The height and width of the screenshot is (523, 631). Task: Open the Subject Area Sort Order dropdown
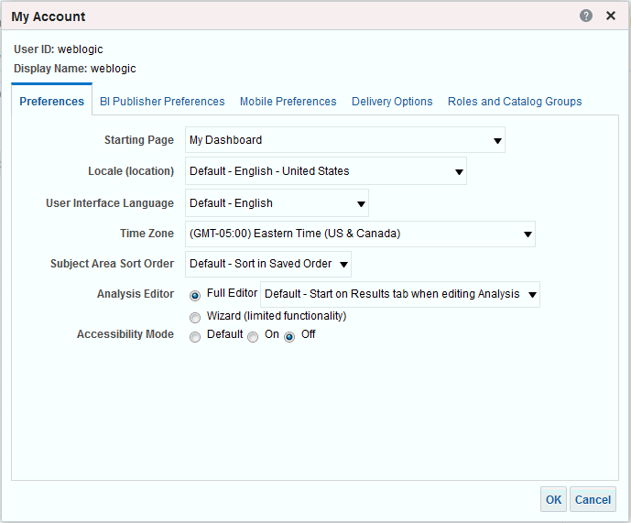click(268, 265)
